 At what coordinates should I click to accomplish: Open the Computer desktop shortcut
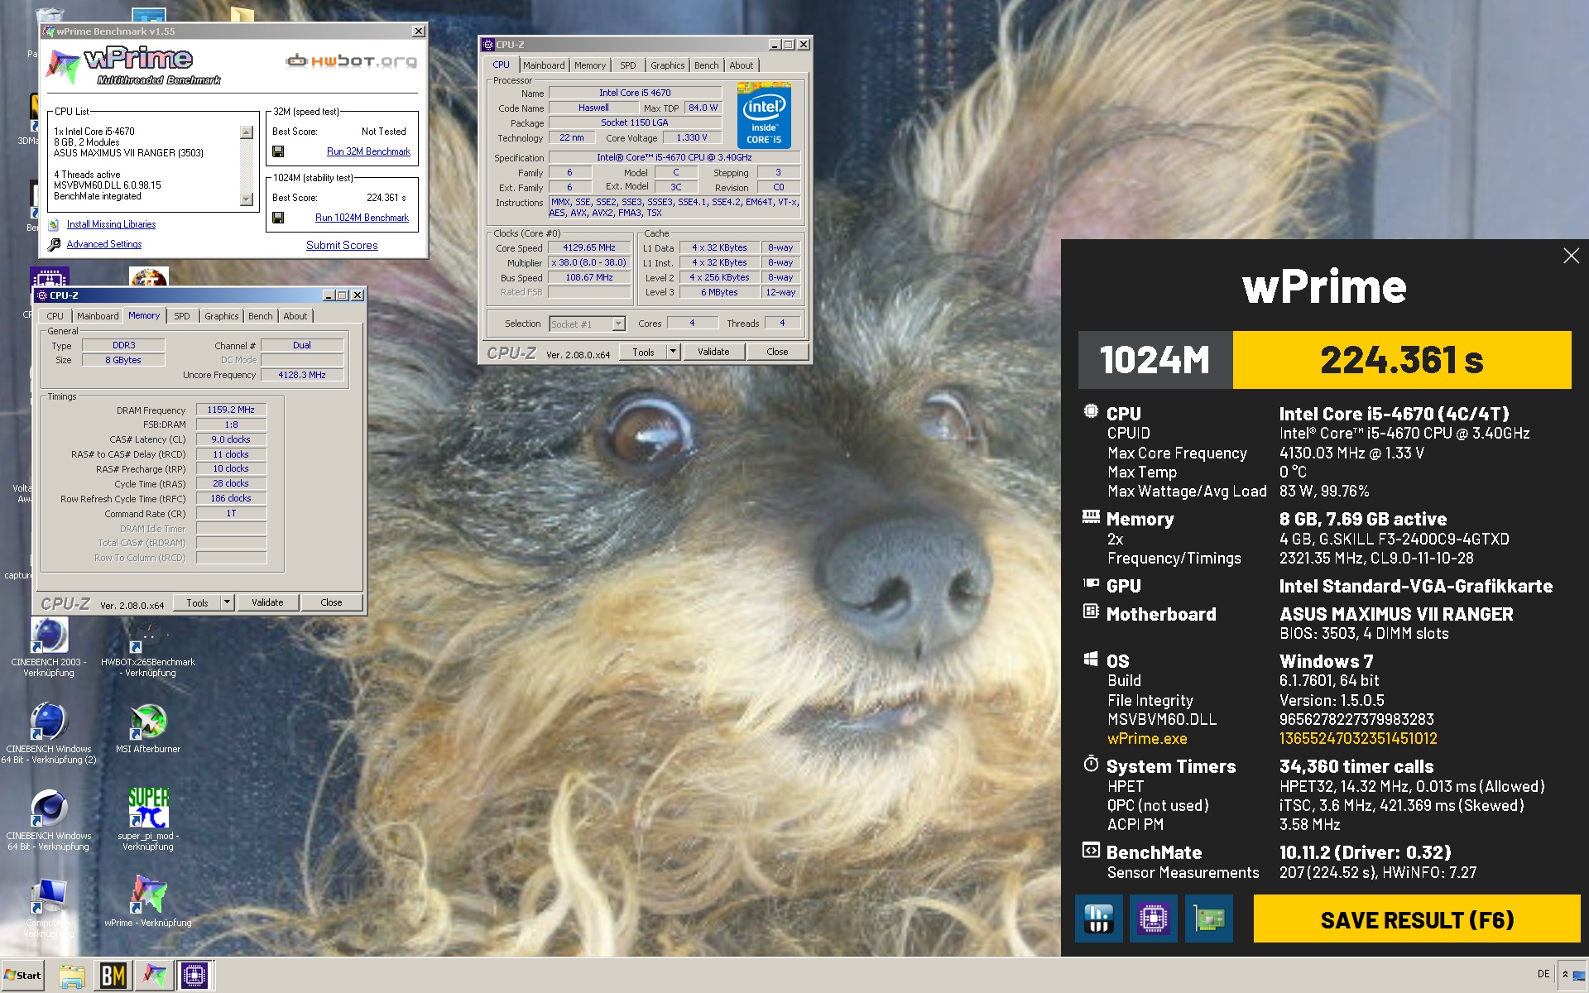click(x=49, y=908)
